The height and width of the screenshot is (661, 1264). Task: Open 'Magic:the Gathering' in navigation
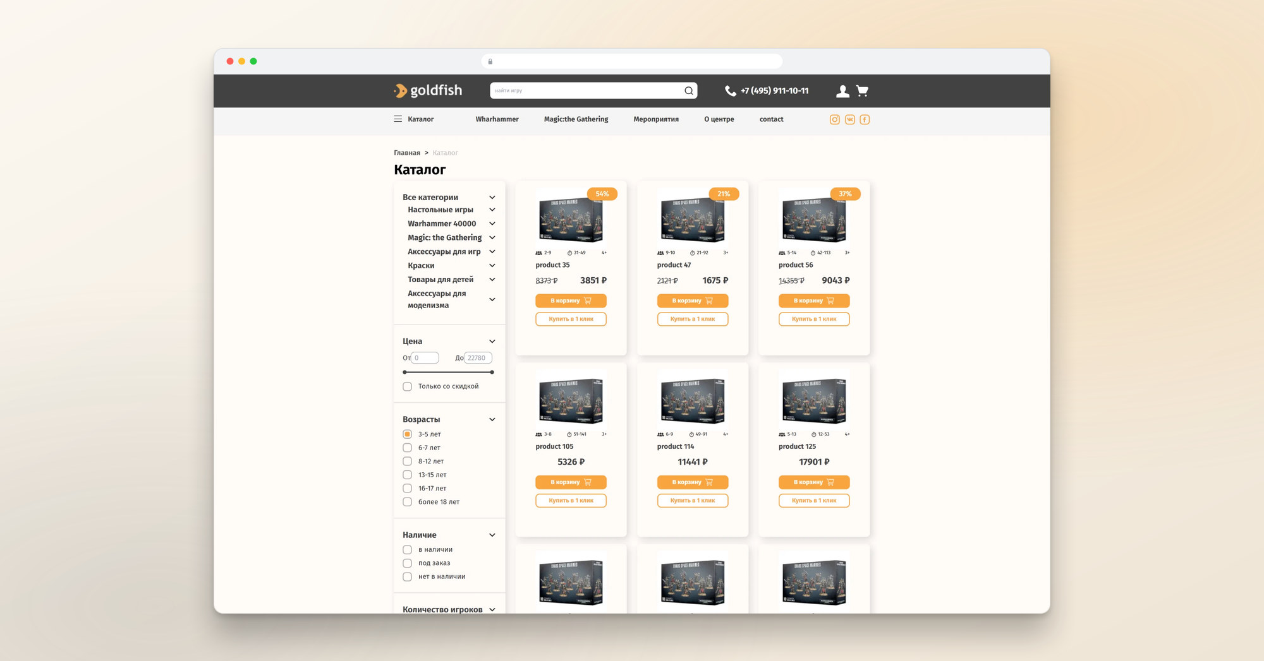pyautogui.click(x=576, y=119)
